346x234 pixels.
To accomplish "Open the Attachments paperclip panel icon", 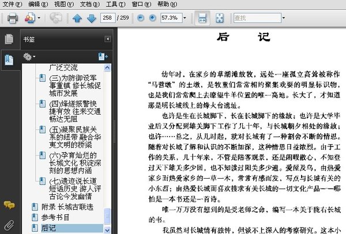I will [x=9, y=225].
